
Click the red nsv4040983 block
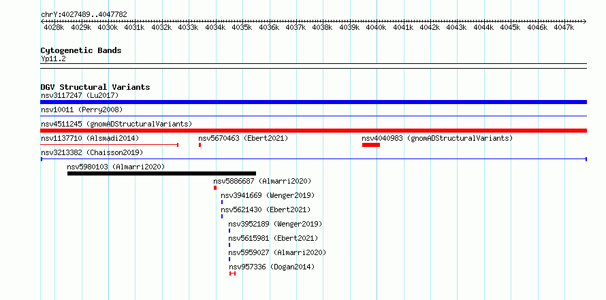(371, 145)
